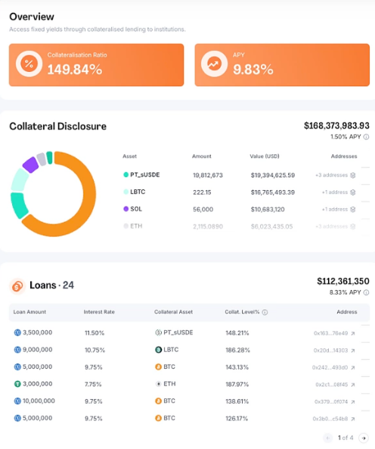Image resolution: width=375 pixels, height=449 pixels.
Task: Click the LBTC collateral icon in loans table
Action: click(x=158, y=350)
